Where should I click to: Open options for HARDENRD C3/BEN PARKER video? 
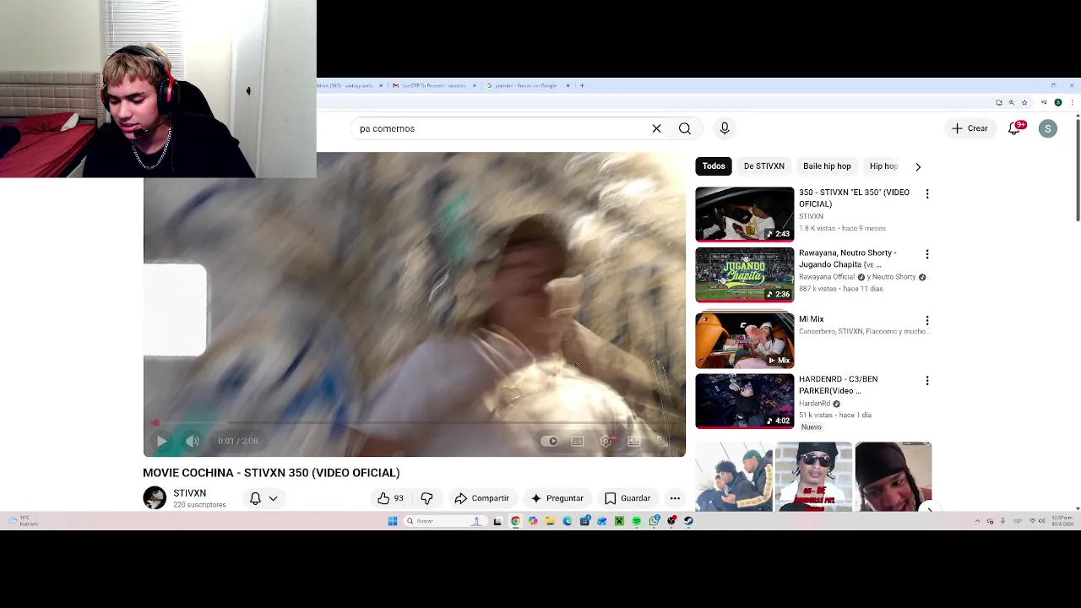coord(927,381)
